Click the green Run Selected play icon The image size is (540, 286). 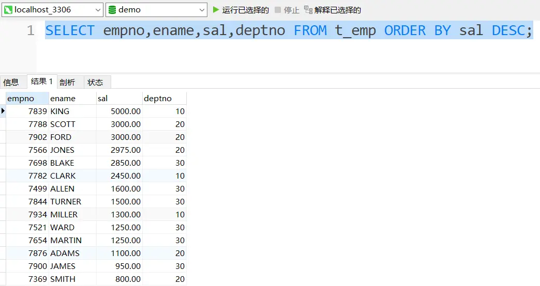216,10
